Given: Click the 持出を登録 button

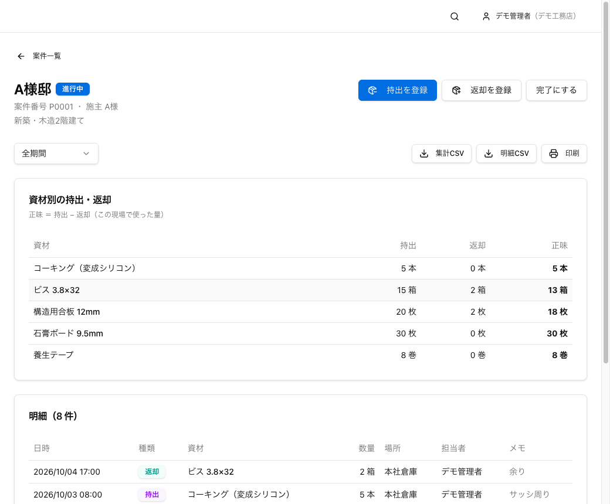Looking at the screenshot, I should tap(397, 90).
